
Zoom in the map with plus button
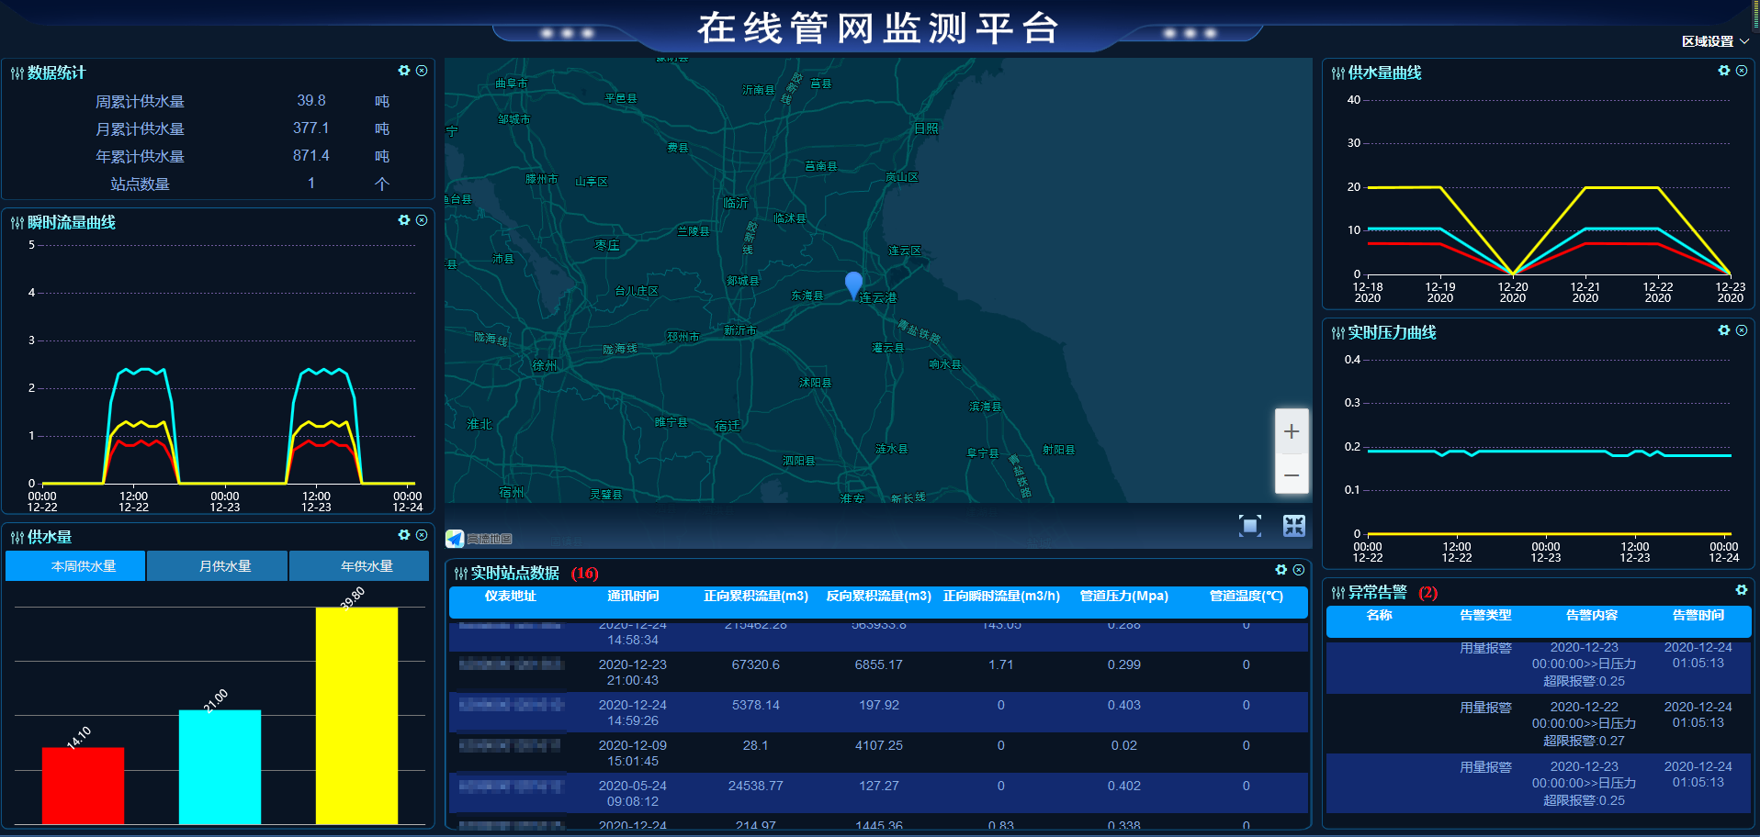pyautogui.click(x=1291, y=431)
